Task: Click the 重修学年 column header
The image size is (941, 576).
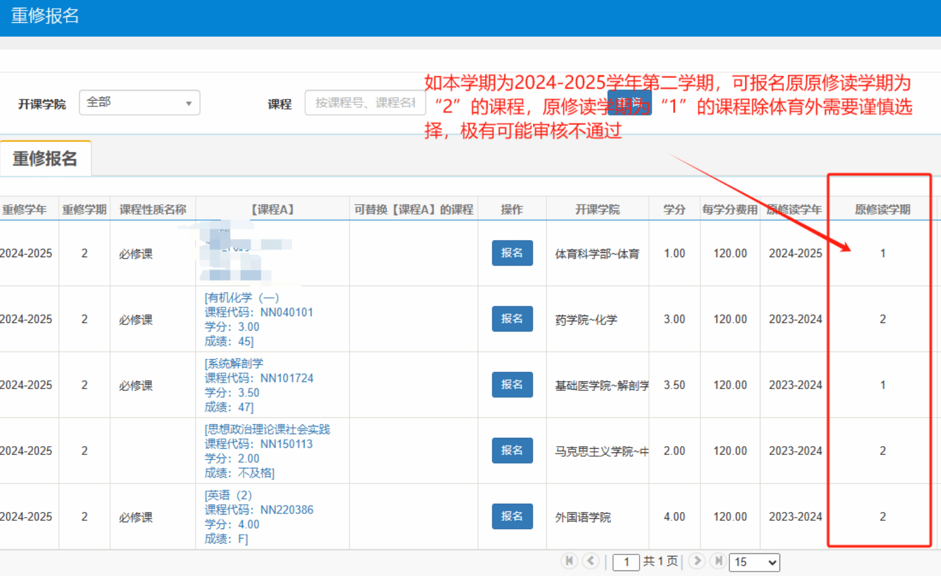Action: (25, 209)
